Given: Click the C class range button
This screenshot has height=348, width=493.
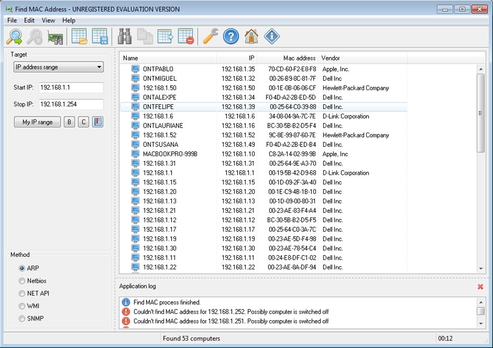Looking at the screenshot, I should click(x=84, y=122).
